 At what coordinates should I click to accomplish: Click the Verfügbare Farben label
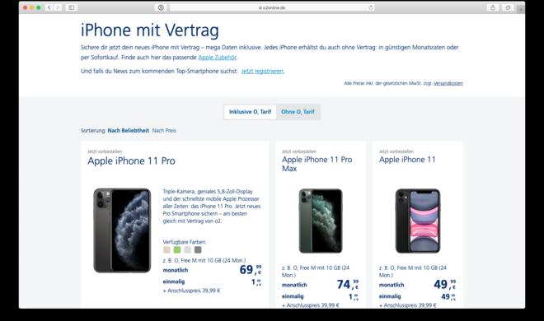[x=185, y=242]
